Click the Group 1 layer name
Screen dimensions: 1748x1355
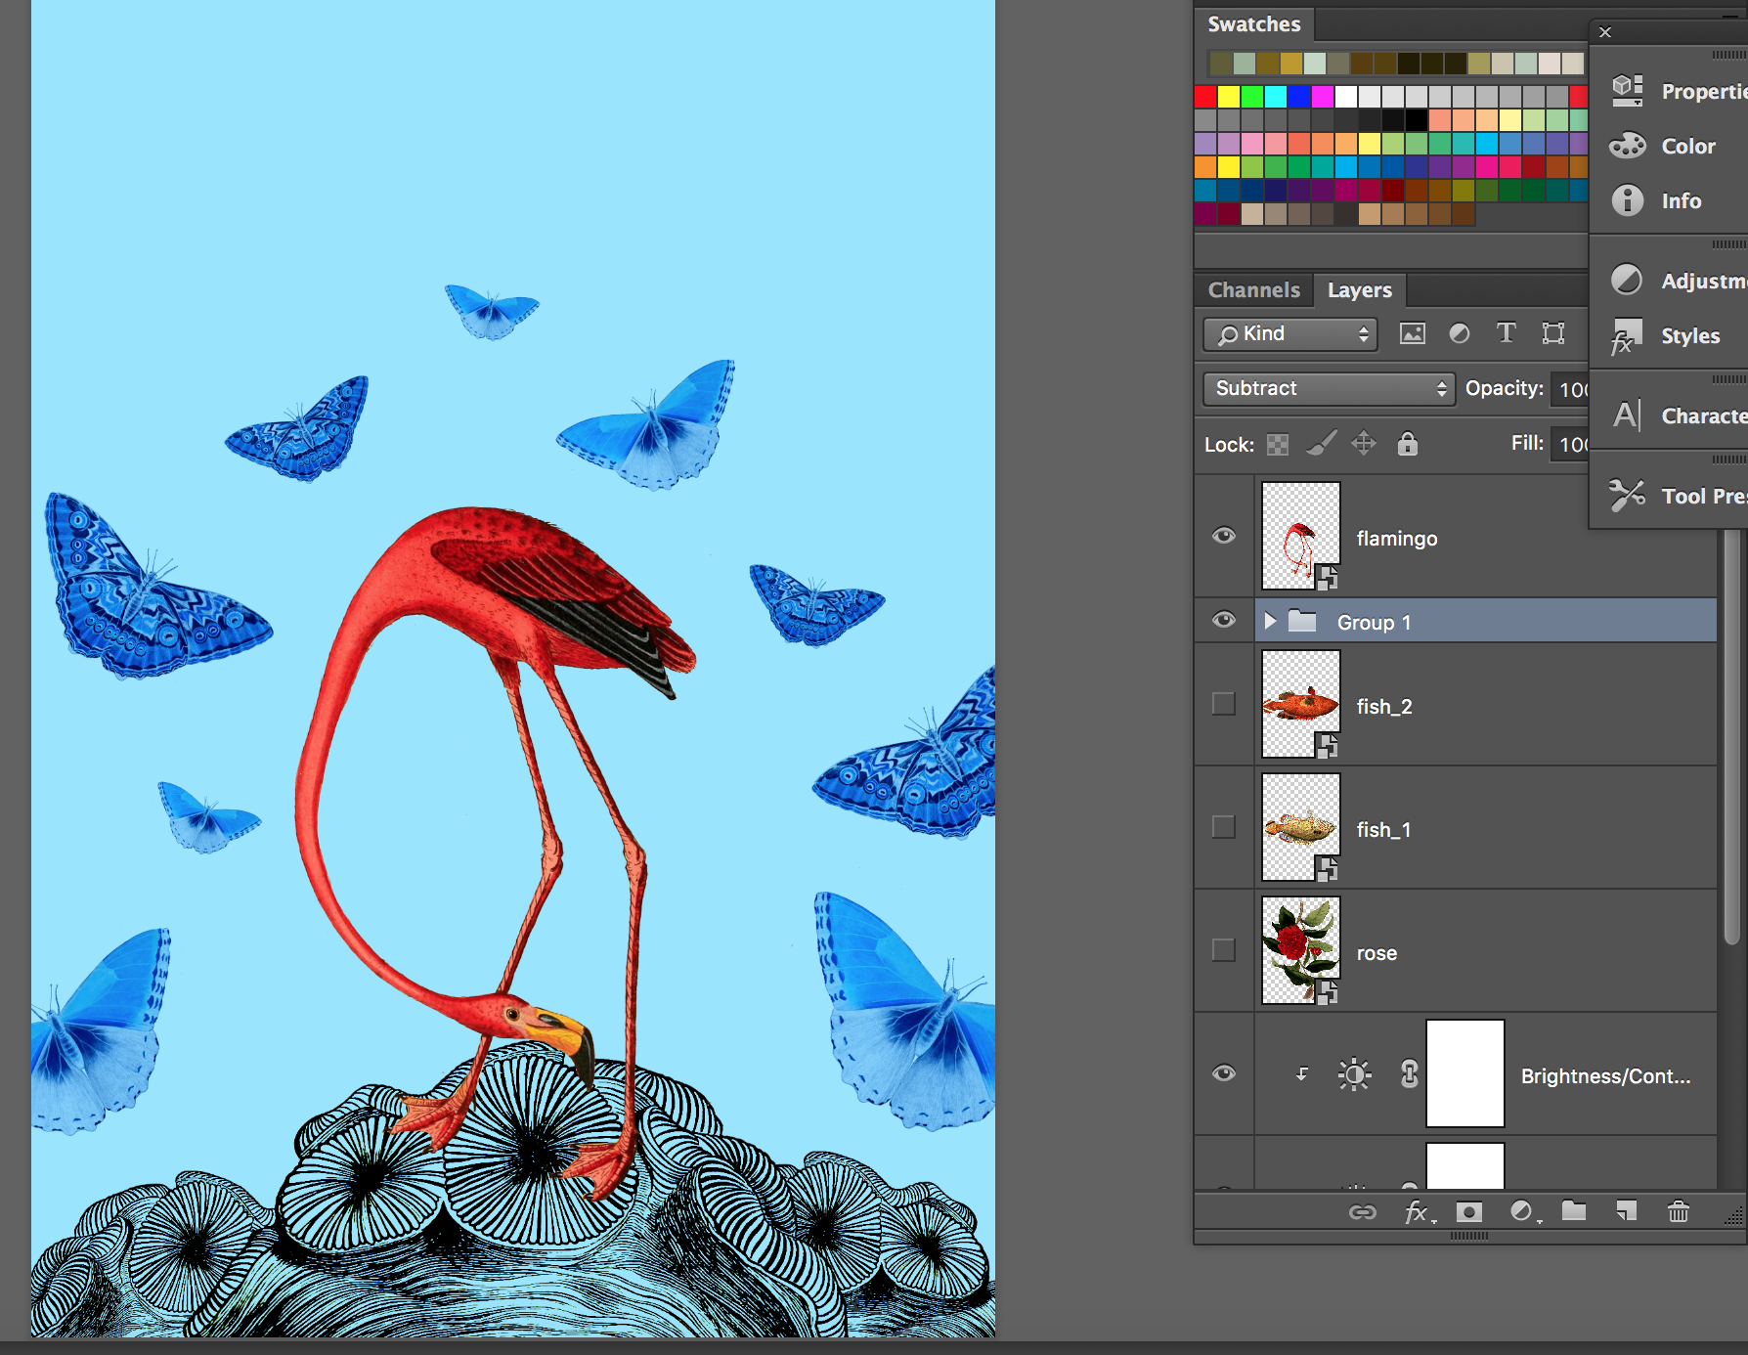click(x=1374, y=623)
